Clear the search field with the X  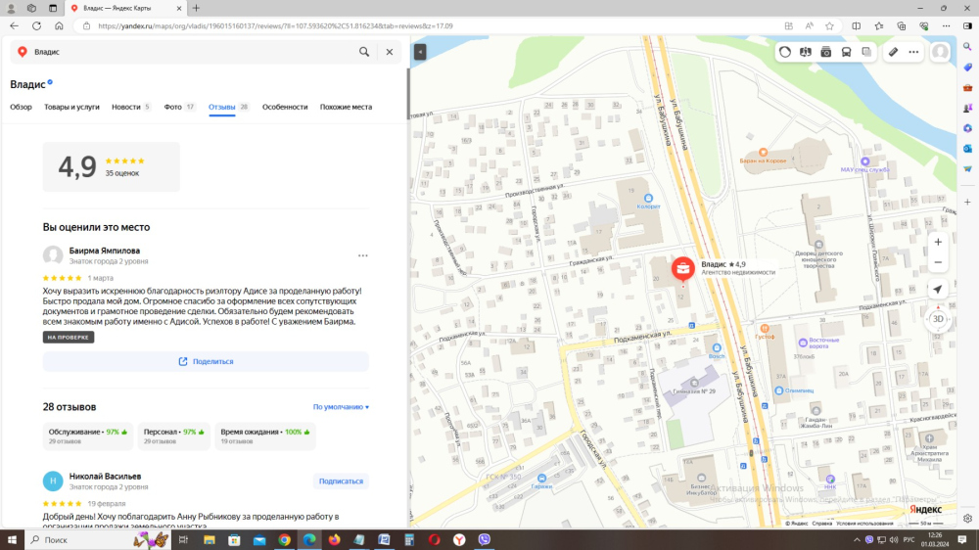click(x=390, y=52)
